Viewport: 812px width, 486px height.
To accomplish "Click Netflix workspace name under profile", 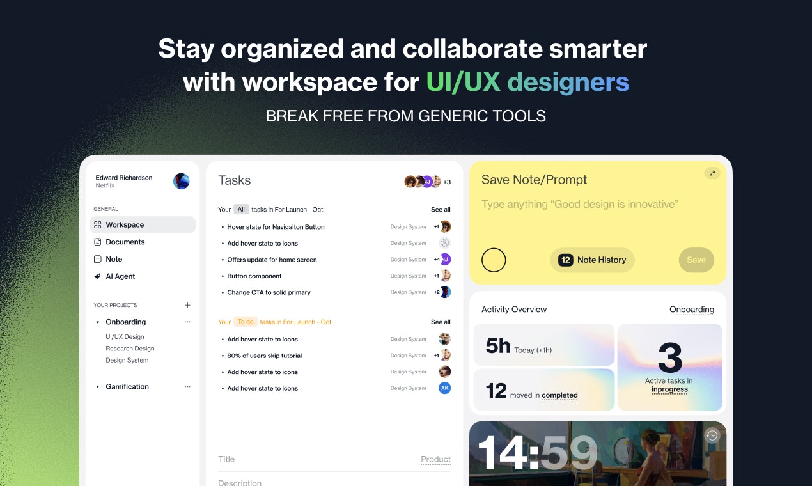I will (x=105, y=185).
